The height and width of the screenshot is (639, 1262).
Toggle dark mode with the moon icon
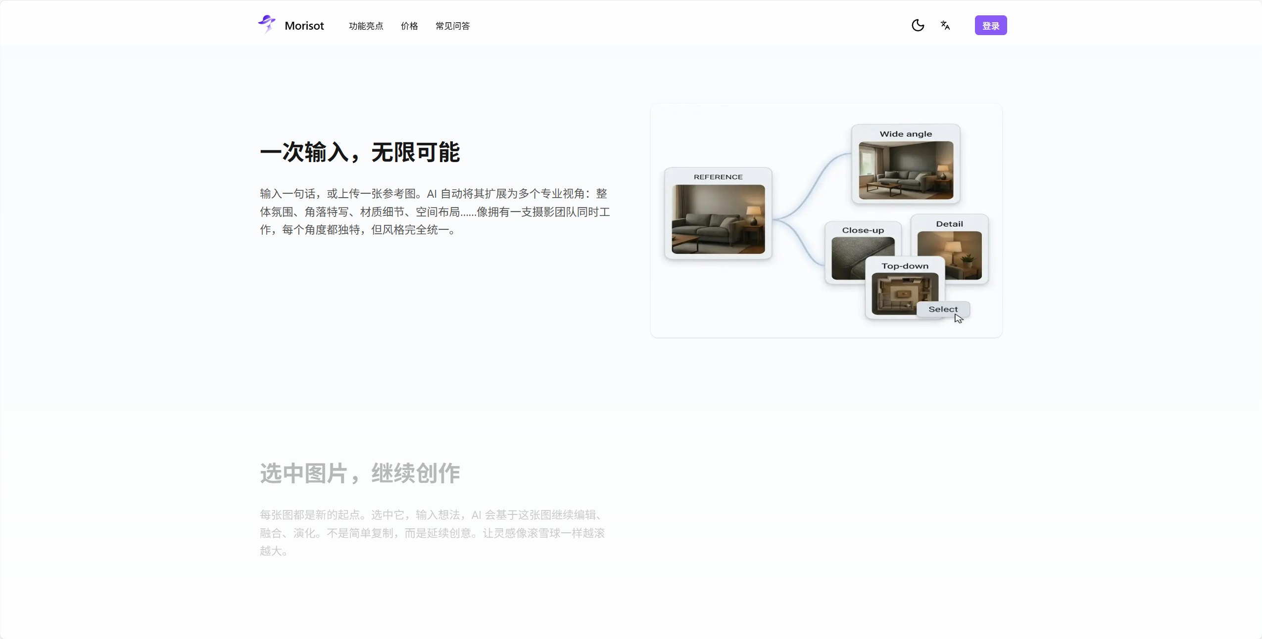click(x=918, y=25)
